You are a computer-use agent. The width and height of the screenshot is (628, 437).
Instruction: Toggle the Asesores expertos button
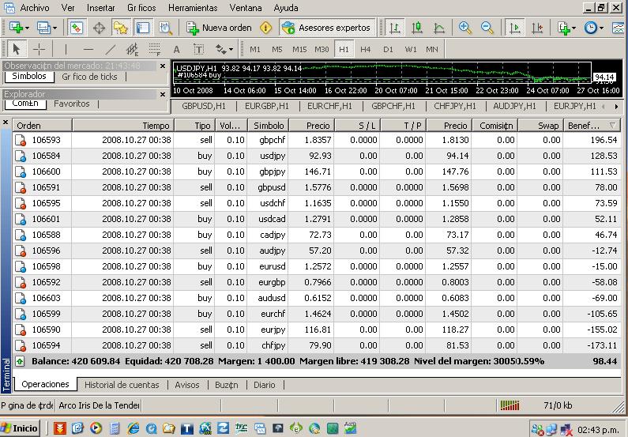326,28
